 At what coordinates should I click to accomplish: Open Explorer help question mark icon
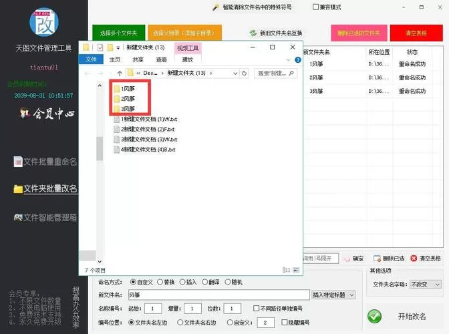pos(298,60)
